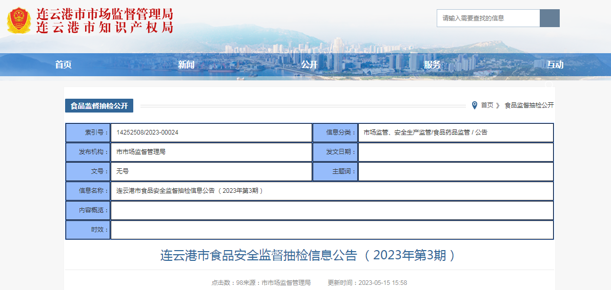Viewport: 611px width, 290px height.
Task: Click the 更新时间 2023-05-15 15:58 text
Action: [368, 283]
